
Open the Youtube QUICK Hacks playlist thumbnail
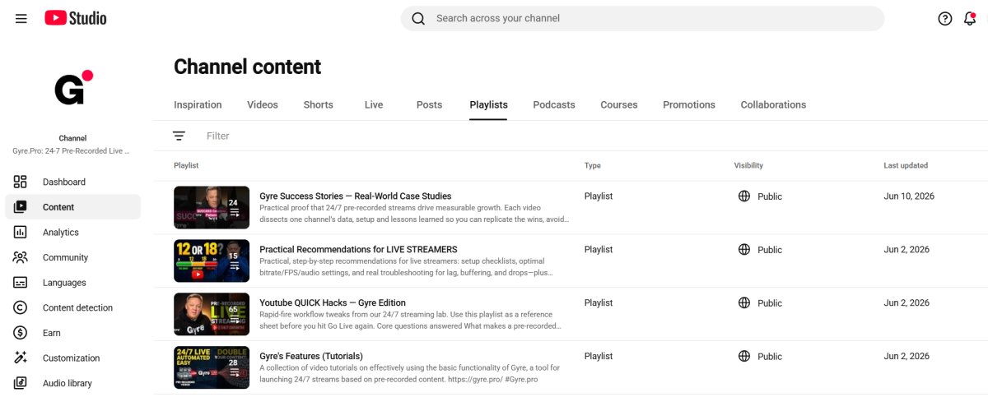tap(212, 314)
